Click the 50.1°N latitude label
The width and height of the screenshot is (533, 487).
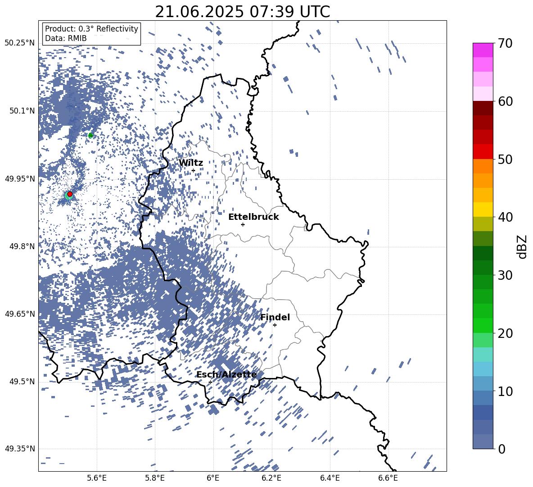(22, 111)
